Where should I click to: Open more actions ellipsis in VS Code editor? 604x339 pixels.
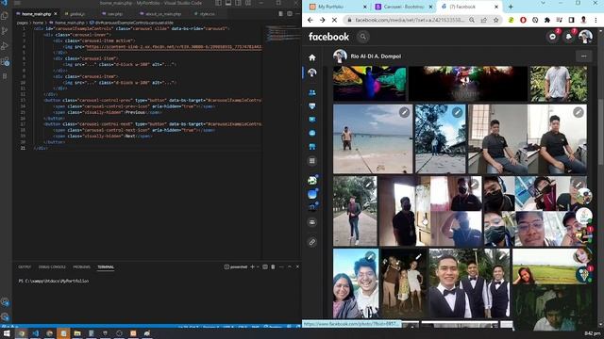(297, 13)
